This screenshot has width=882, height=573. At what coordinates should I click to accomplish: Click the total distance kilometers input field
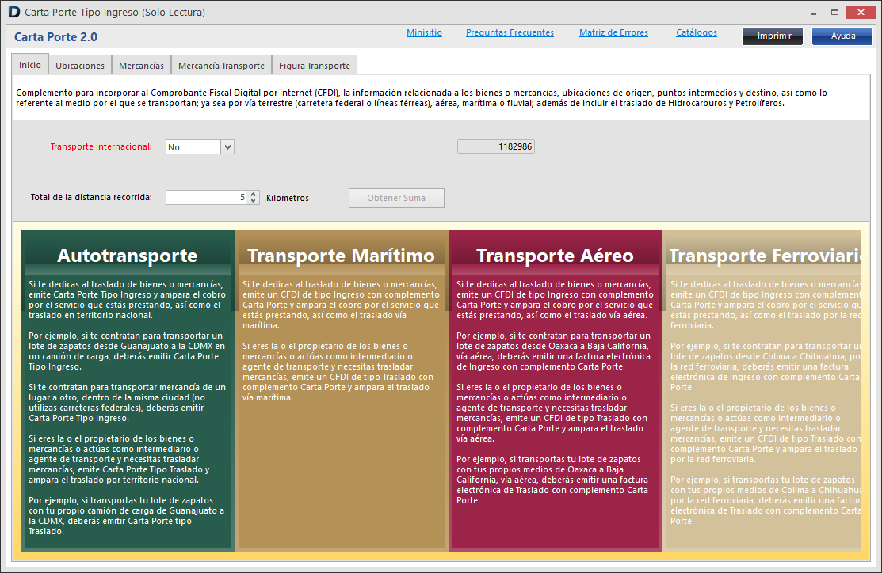click(x=206, y=198)
